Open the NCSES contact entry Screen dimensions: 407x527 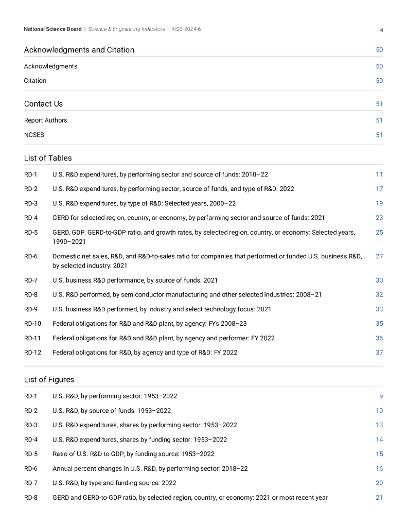tap(34, 135)
